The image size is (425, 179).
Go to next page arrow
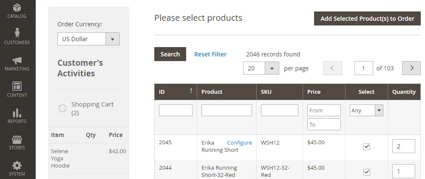tap(411, 68)
